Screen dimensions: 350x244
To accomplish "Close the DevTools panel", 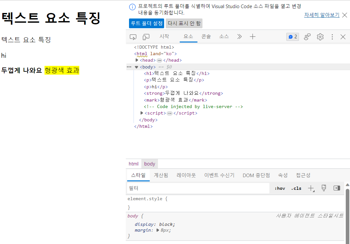I will coord(343,37).
